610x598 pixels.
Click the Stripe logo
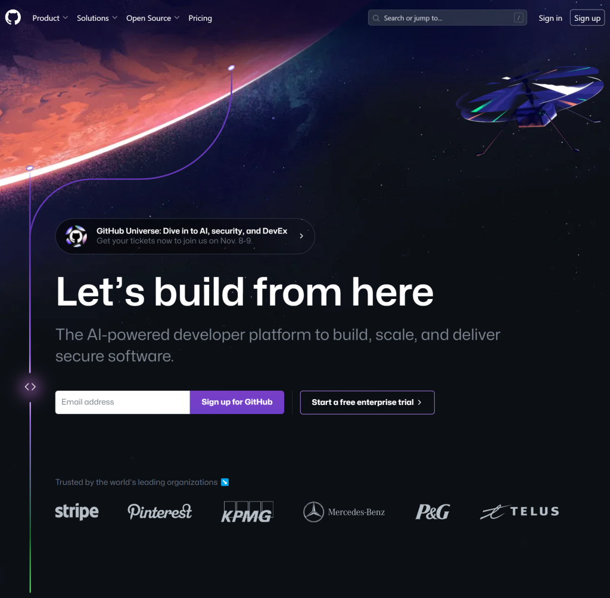77,511
